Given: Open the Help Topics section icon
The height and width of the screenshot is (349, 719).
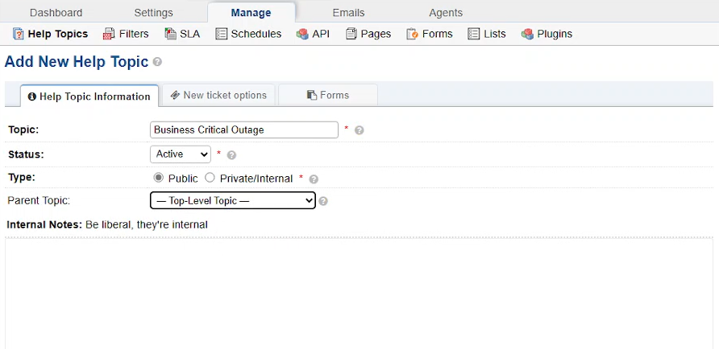Looking at the screenshot, I should click(19, 34).
